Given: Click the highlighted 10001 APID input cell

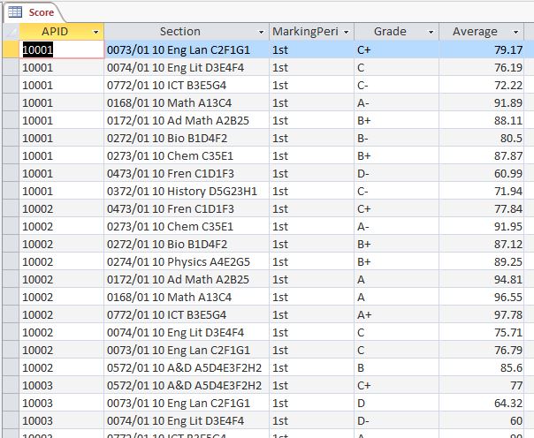Looking at the screenshot, I should pyautogui.click(x=62, y=49).
